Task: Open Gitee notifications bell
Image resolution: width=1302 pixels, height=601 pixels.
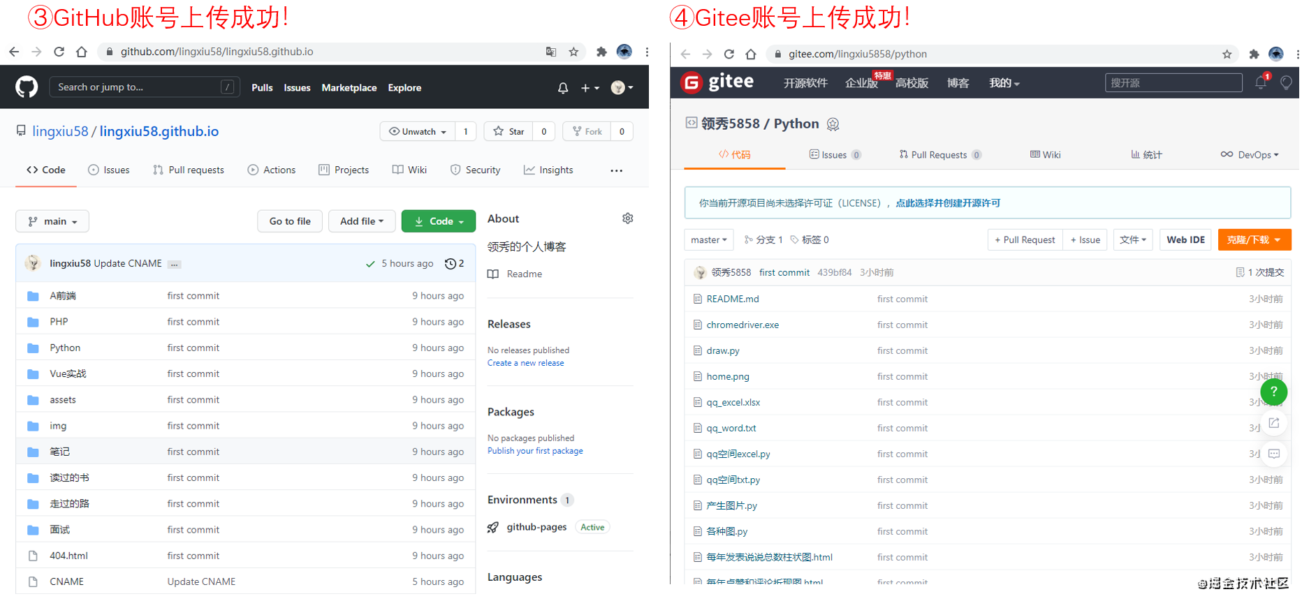Action: click(x=1261, y=82)
